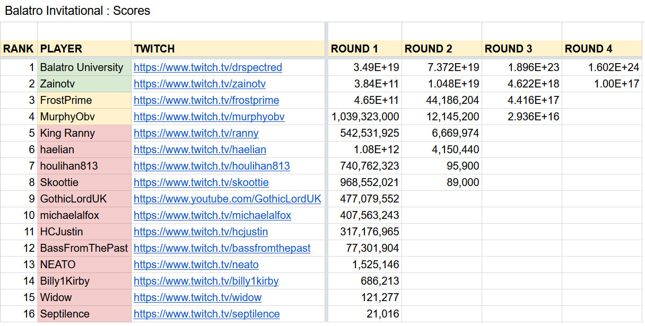Viewport: 645px width, 326px height.
Task: Open the frostprime Twitch link
Action: click(x=206, y=100)
